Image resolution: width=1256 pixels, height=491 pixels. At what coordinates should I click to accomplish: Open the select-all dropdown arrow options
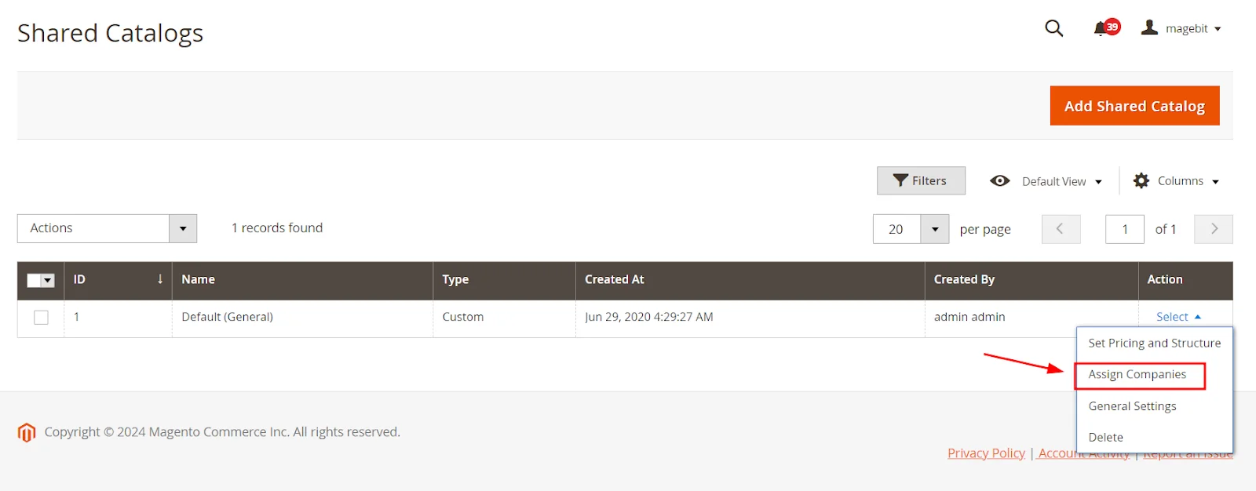pos(48,280)
